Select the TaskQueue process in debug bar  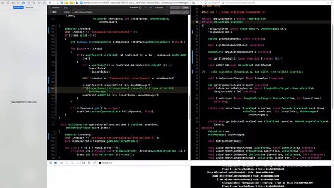(x=105, y=163)
